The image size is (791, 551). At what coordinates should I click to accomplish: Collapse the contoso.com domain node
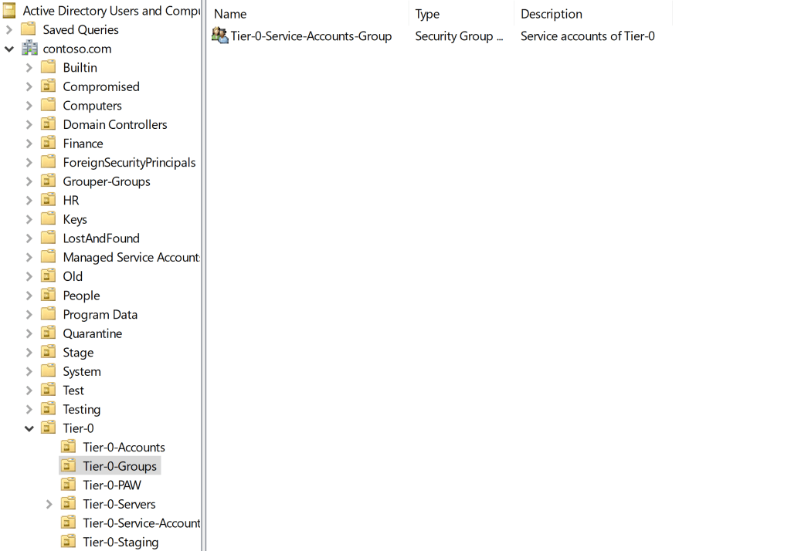click(9, 49)
